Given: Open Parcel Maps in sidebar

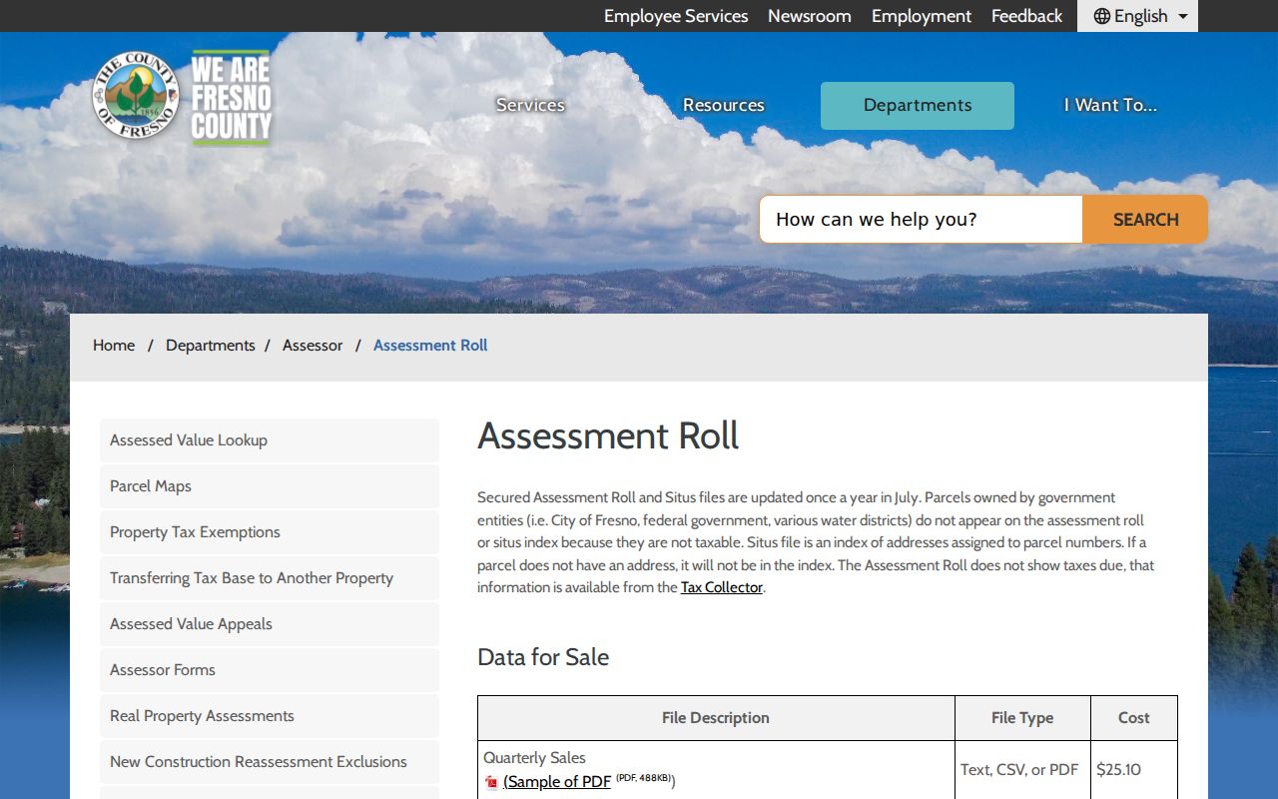Looking at the screenshot, I should click(x=270, y=486).
